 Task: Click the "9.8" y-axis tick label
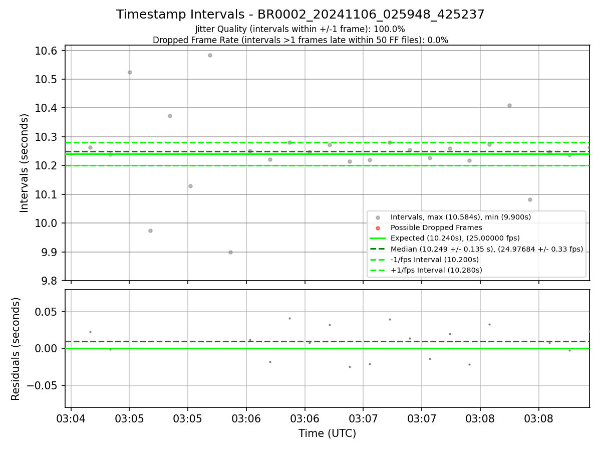coord(50,281)
